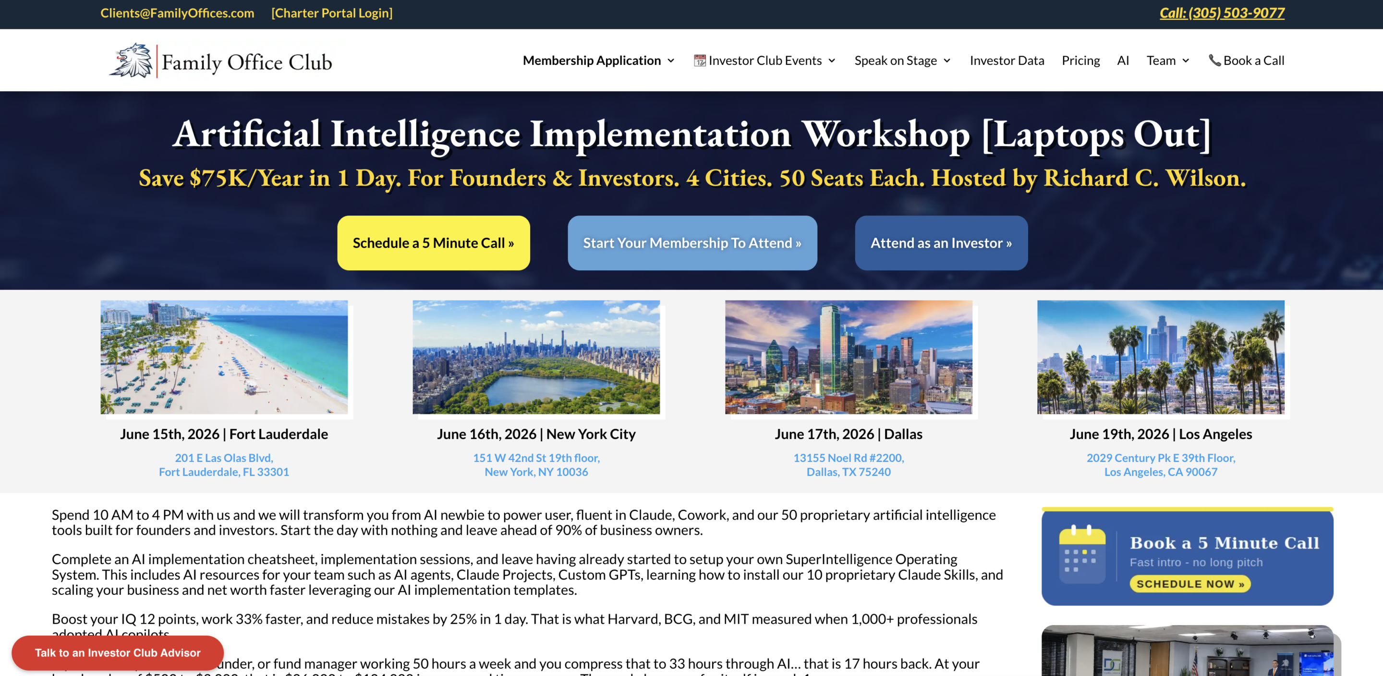
Task: Click the June 15th, 2026 Fort Lauderdale heading
Action: (x=224, y=434)
